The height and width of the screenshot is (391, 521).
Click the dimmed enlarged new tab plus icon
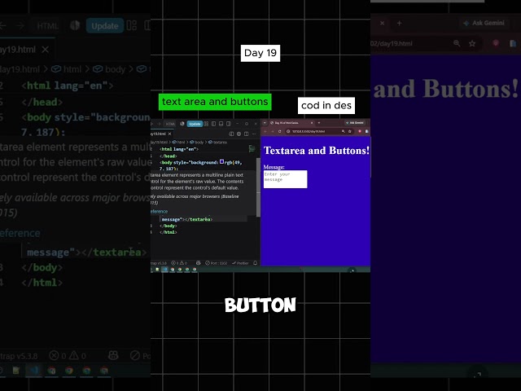coord(400,23)
